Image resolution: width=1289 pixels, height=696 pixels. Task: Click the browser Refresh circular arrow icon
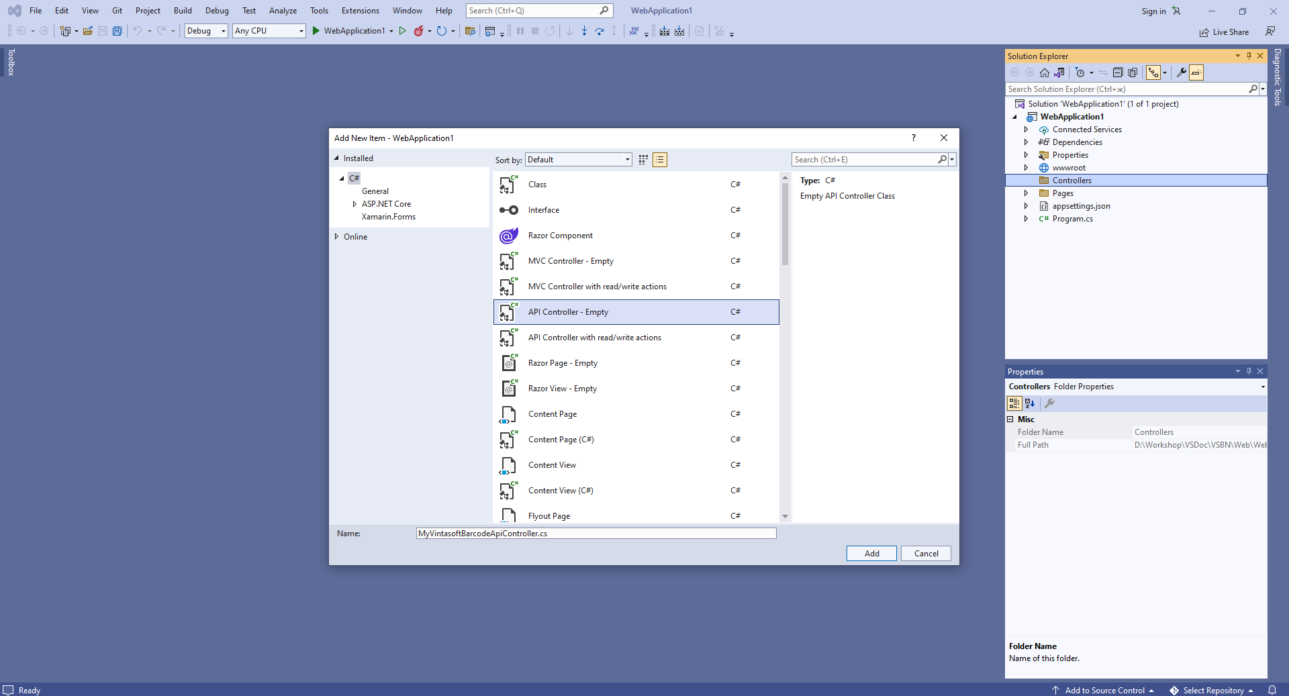pyautogui.click(x=441, y=31)
